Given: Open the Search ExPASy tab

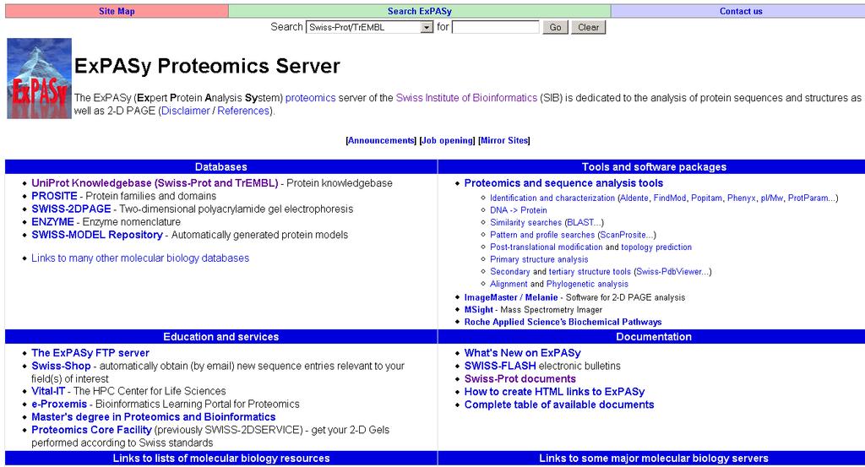Looking at the screenshot, I should coord(419,11).
